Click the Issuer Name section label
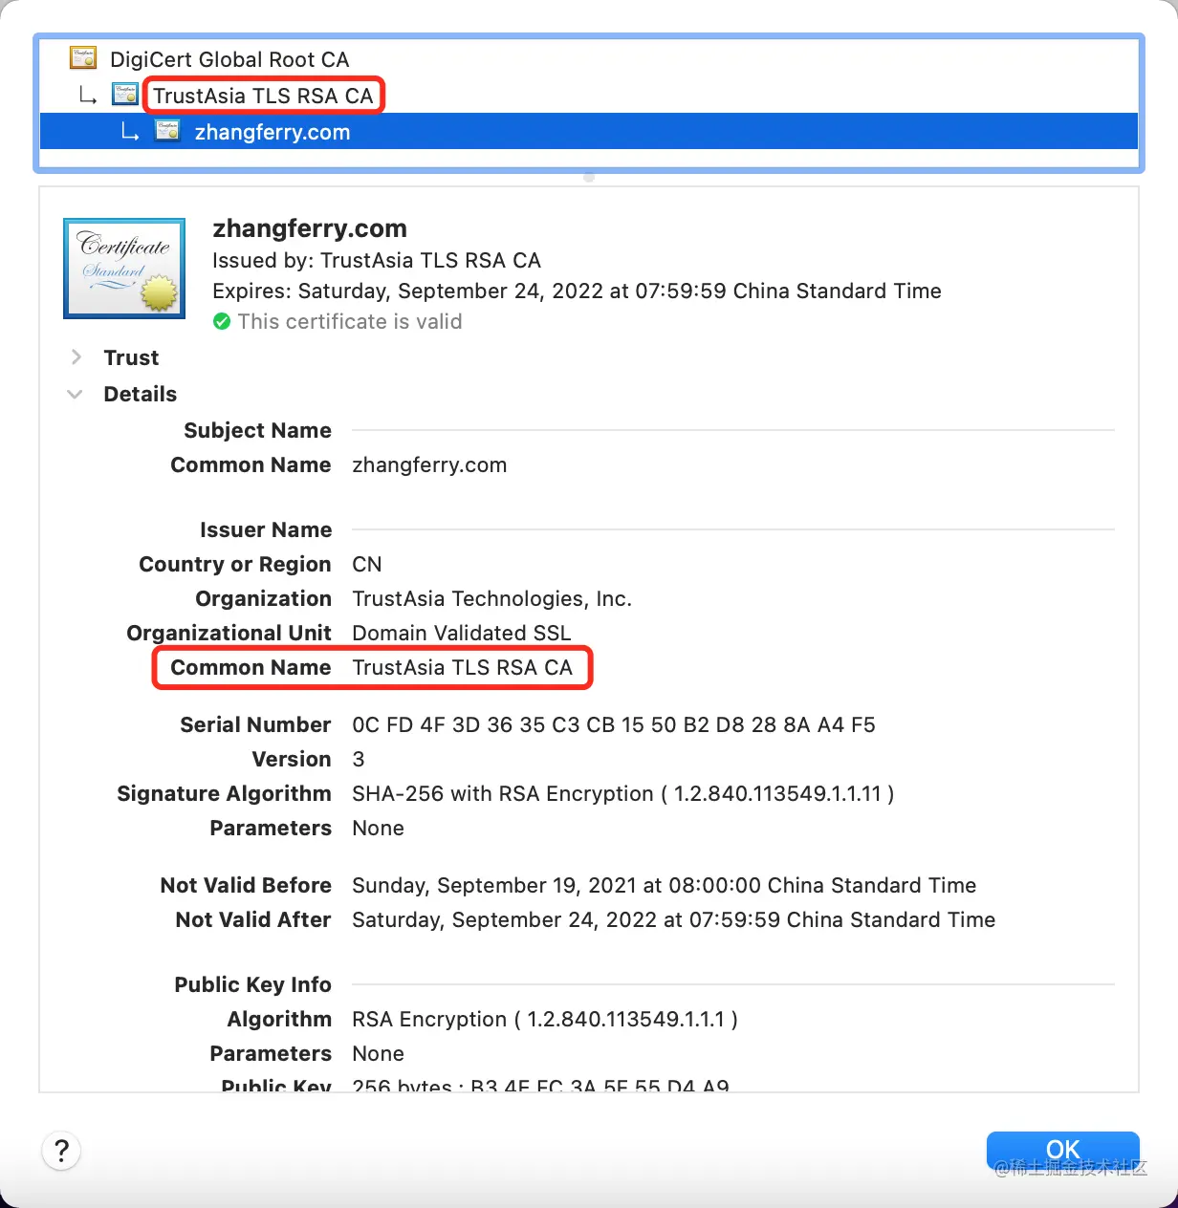Screen dimensions: 1178x1208 [266, 529]
